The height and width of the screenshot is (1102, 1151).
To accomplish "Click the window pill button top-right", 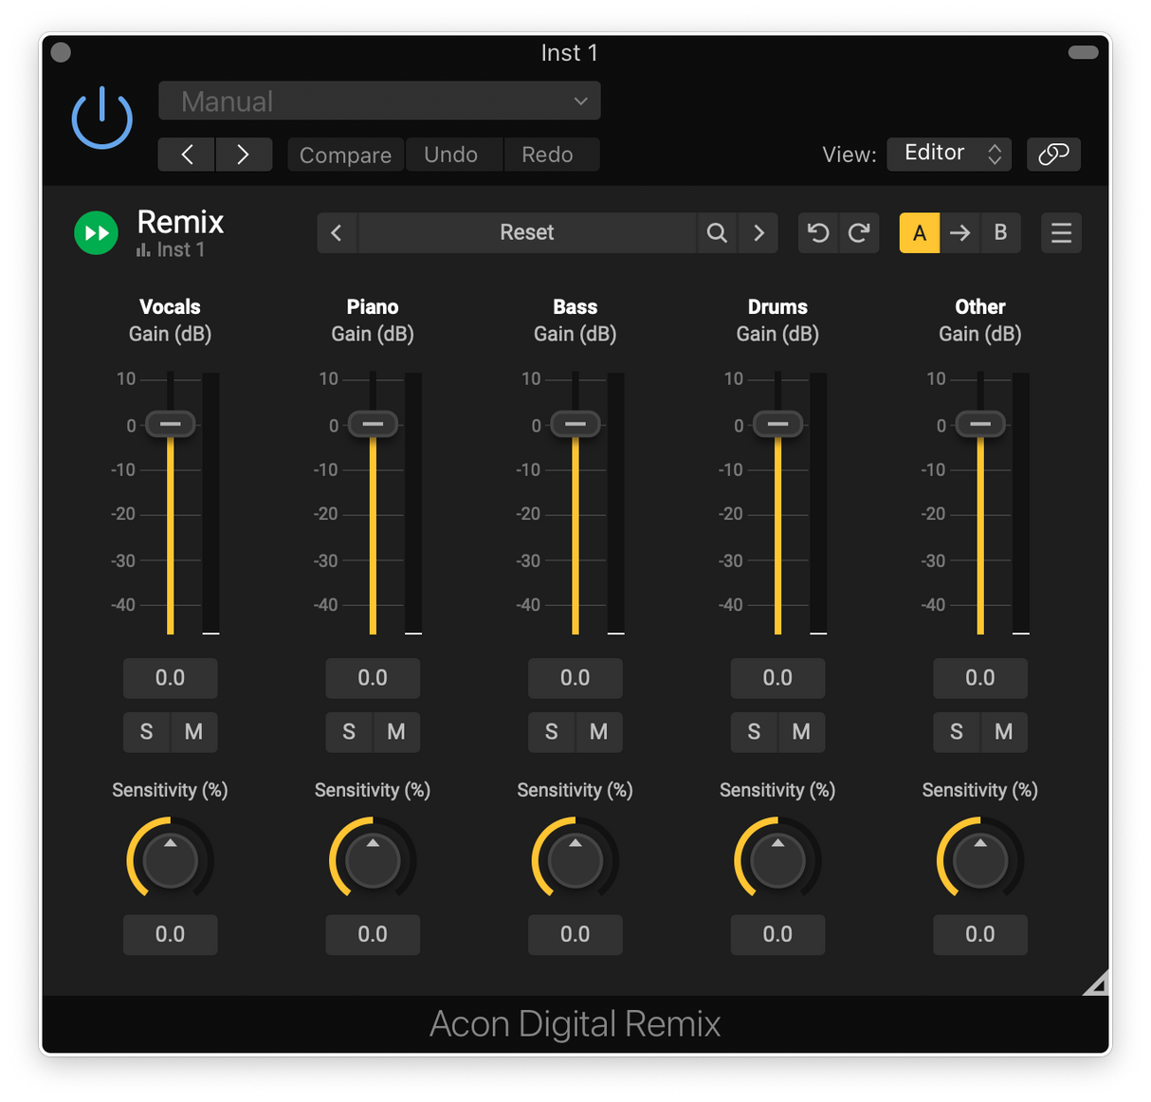I will pos(1083,52).
